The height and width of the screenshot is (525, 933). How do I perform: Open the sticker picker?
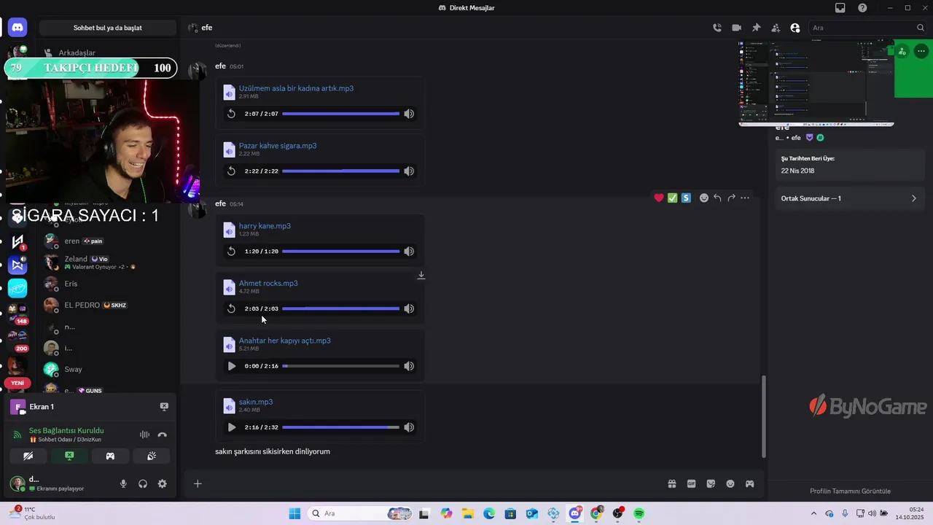711,483
